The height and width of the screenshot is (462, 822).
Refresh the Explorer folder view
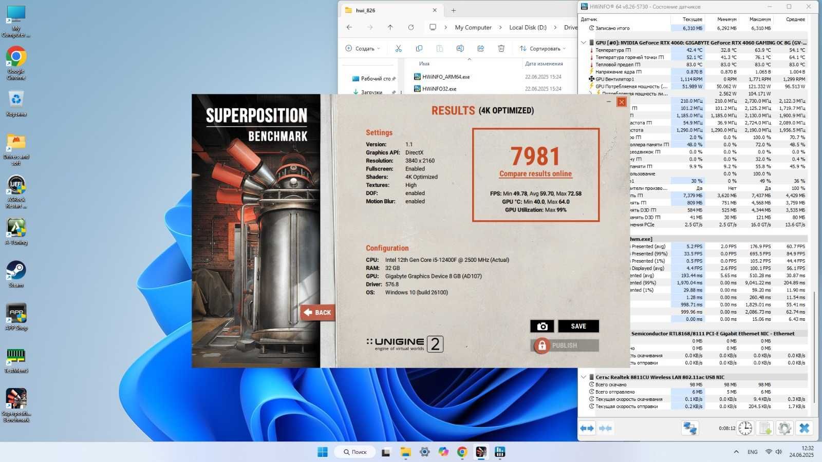click(x=410, y=27)
